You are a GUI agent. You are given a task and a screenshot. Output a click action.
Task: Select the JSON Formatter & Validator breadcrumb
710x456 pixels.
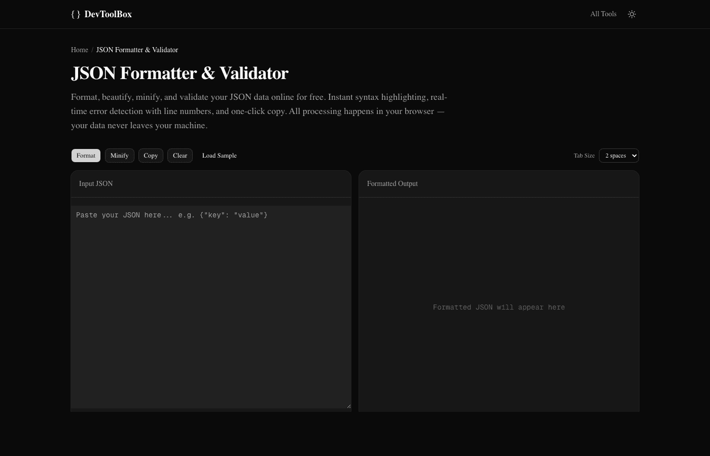[x=137, y=50]
